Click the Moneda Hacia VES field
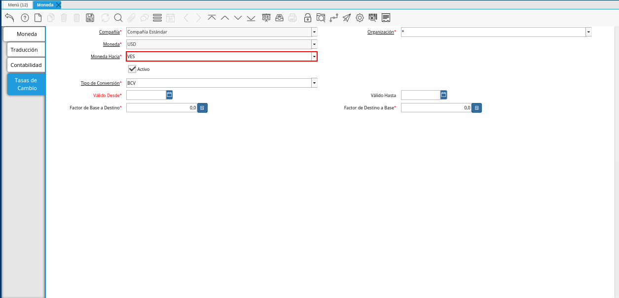 click(x=218, y=57)
